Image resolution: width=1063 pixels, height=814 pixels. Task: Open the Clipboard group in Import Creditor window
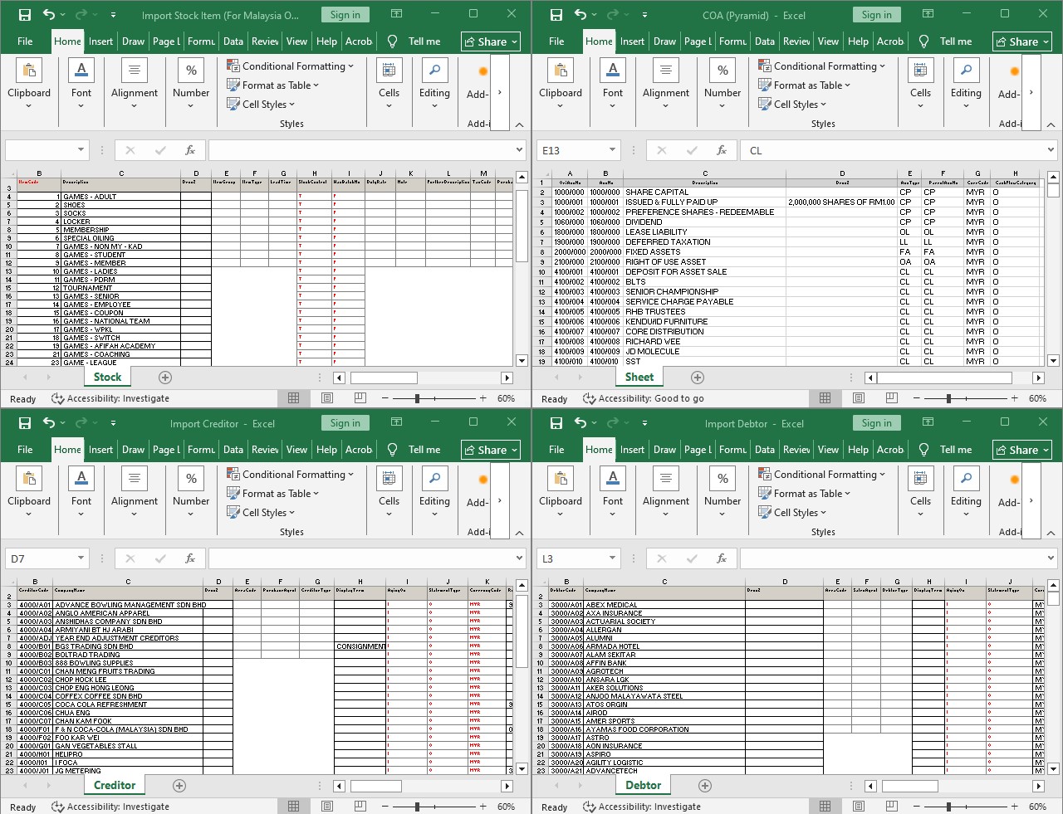29,491
